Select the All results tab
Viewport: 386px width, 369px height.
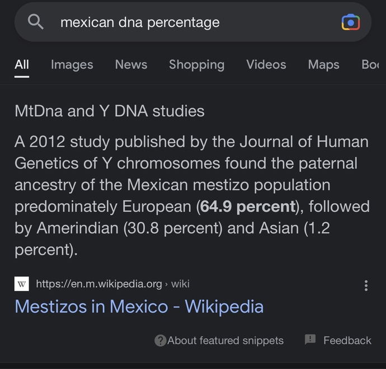click(22, 65)
